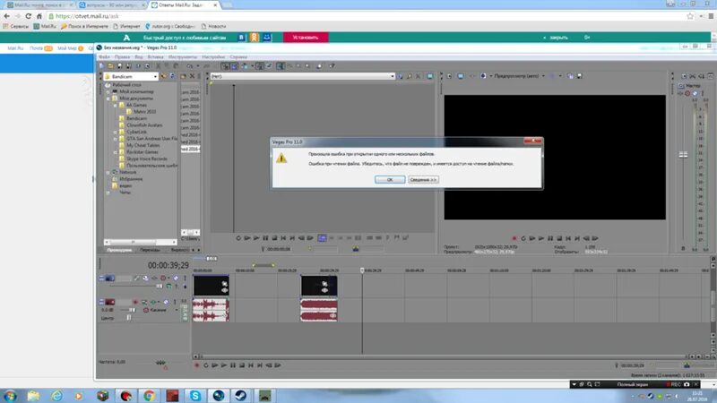
Task: Click the закрыть link on the green banner
Action: click(x=558, y=38)
